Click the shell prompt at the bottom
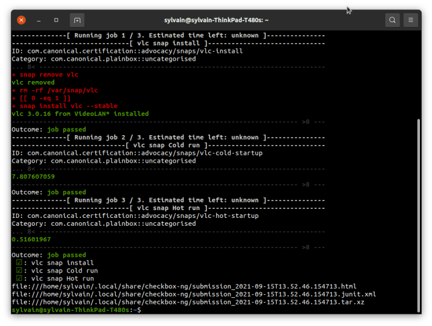The image size is (432, 326). (x=76, y=310)
